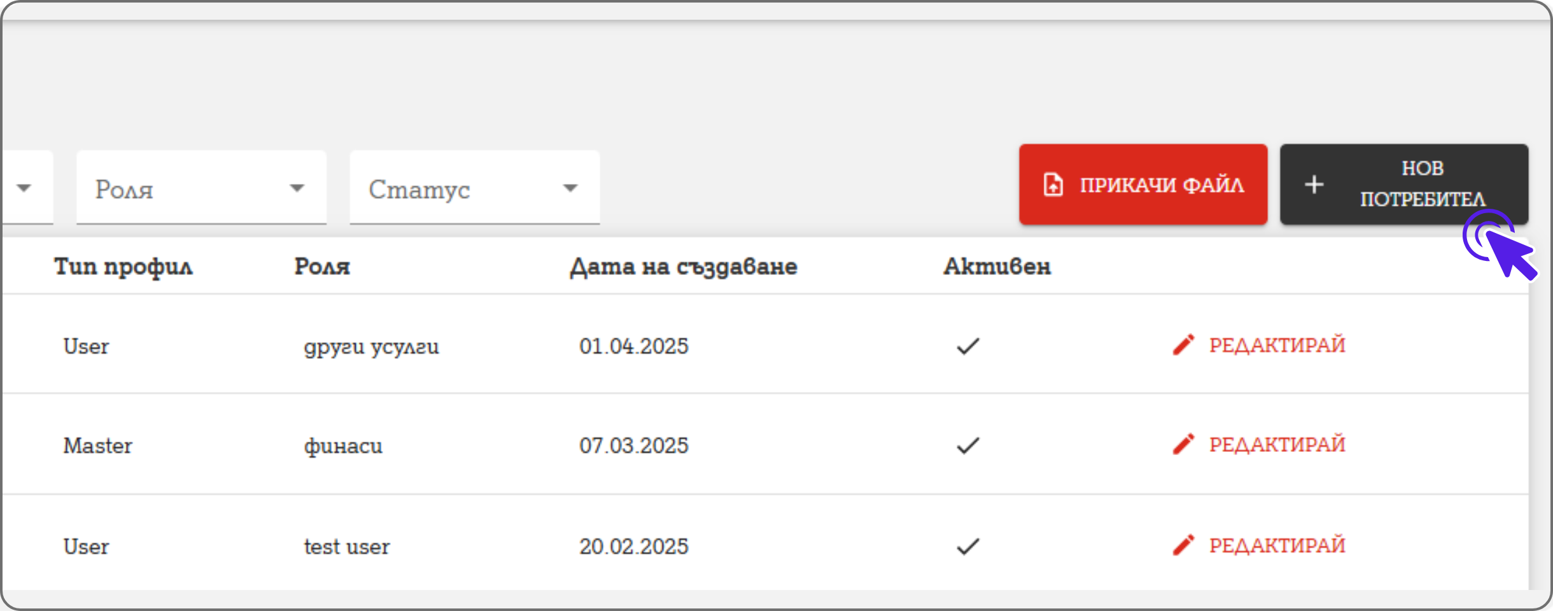1553x611 pixels.
Task: Sort by the Дата на създаване column header
Action: click(683, 267)
